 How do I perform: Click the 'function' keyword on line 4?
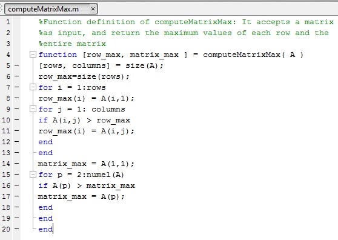tap(58, 55)
